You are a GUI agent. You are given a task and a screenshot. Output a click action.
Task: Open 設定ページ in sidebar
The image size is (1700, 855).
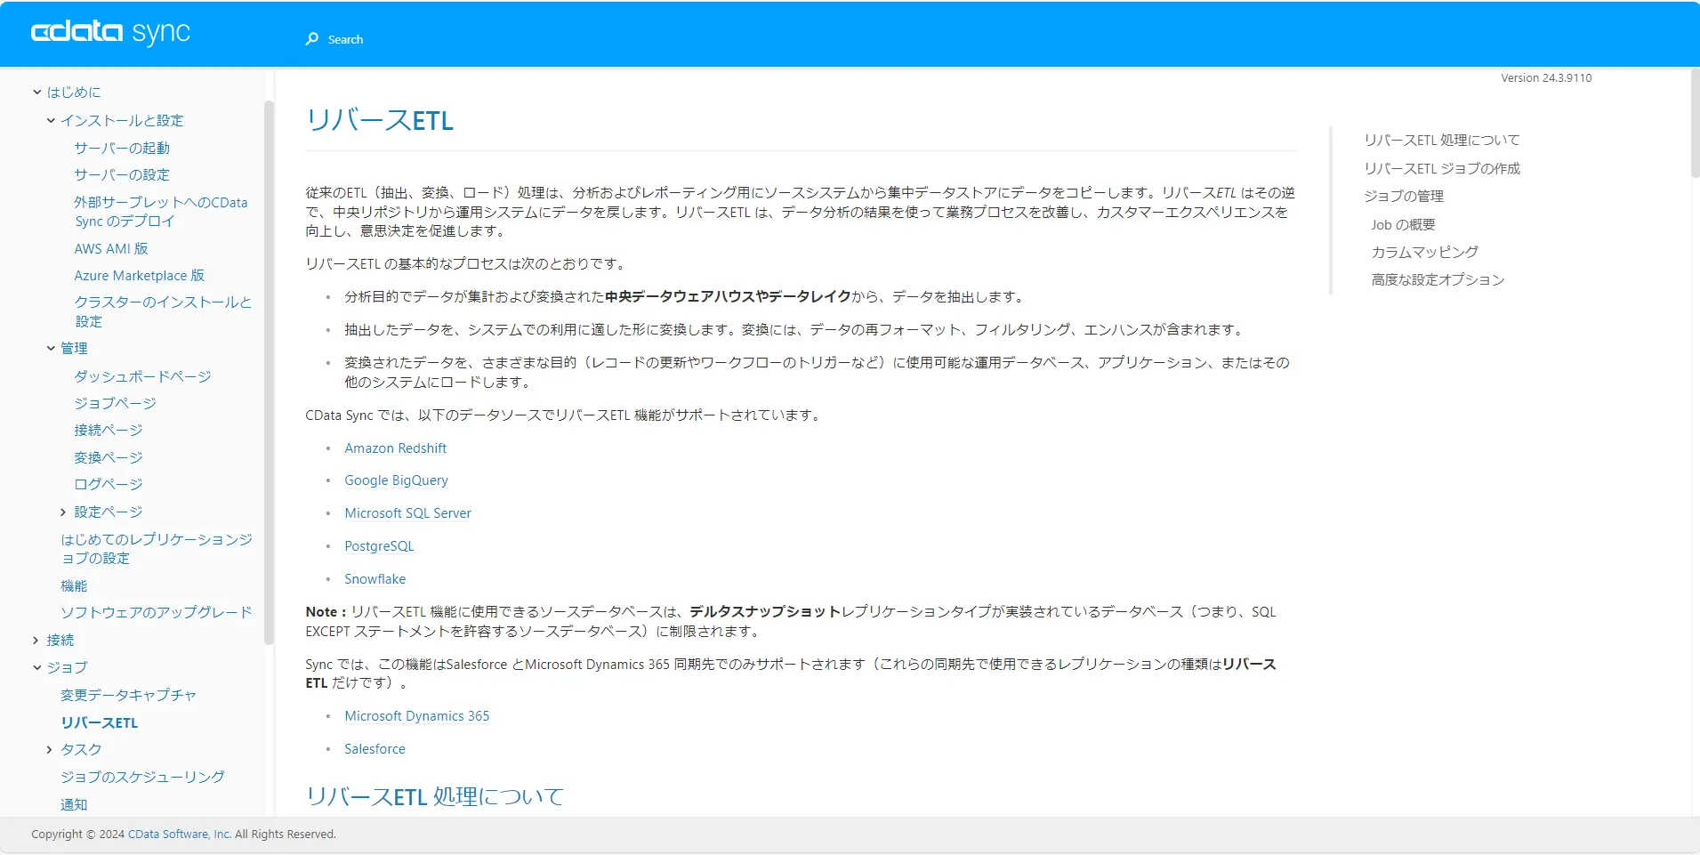point(109,512)
